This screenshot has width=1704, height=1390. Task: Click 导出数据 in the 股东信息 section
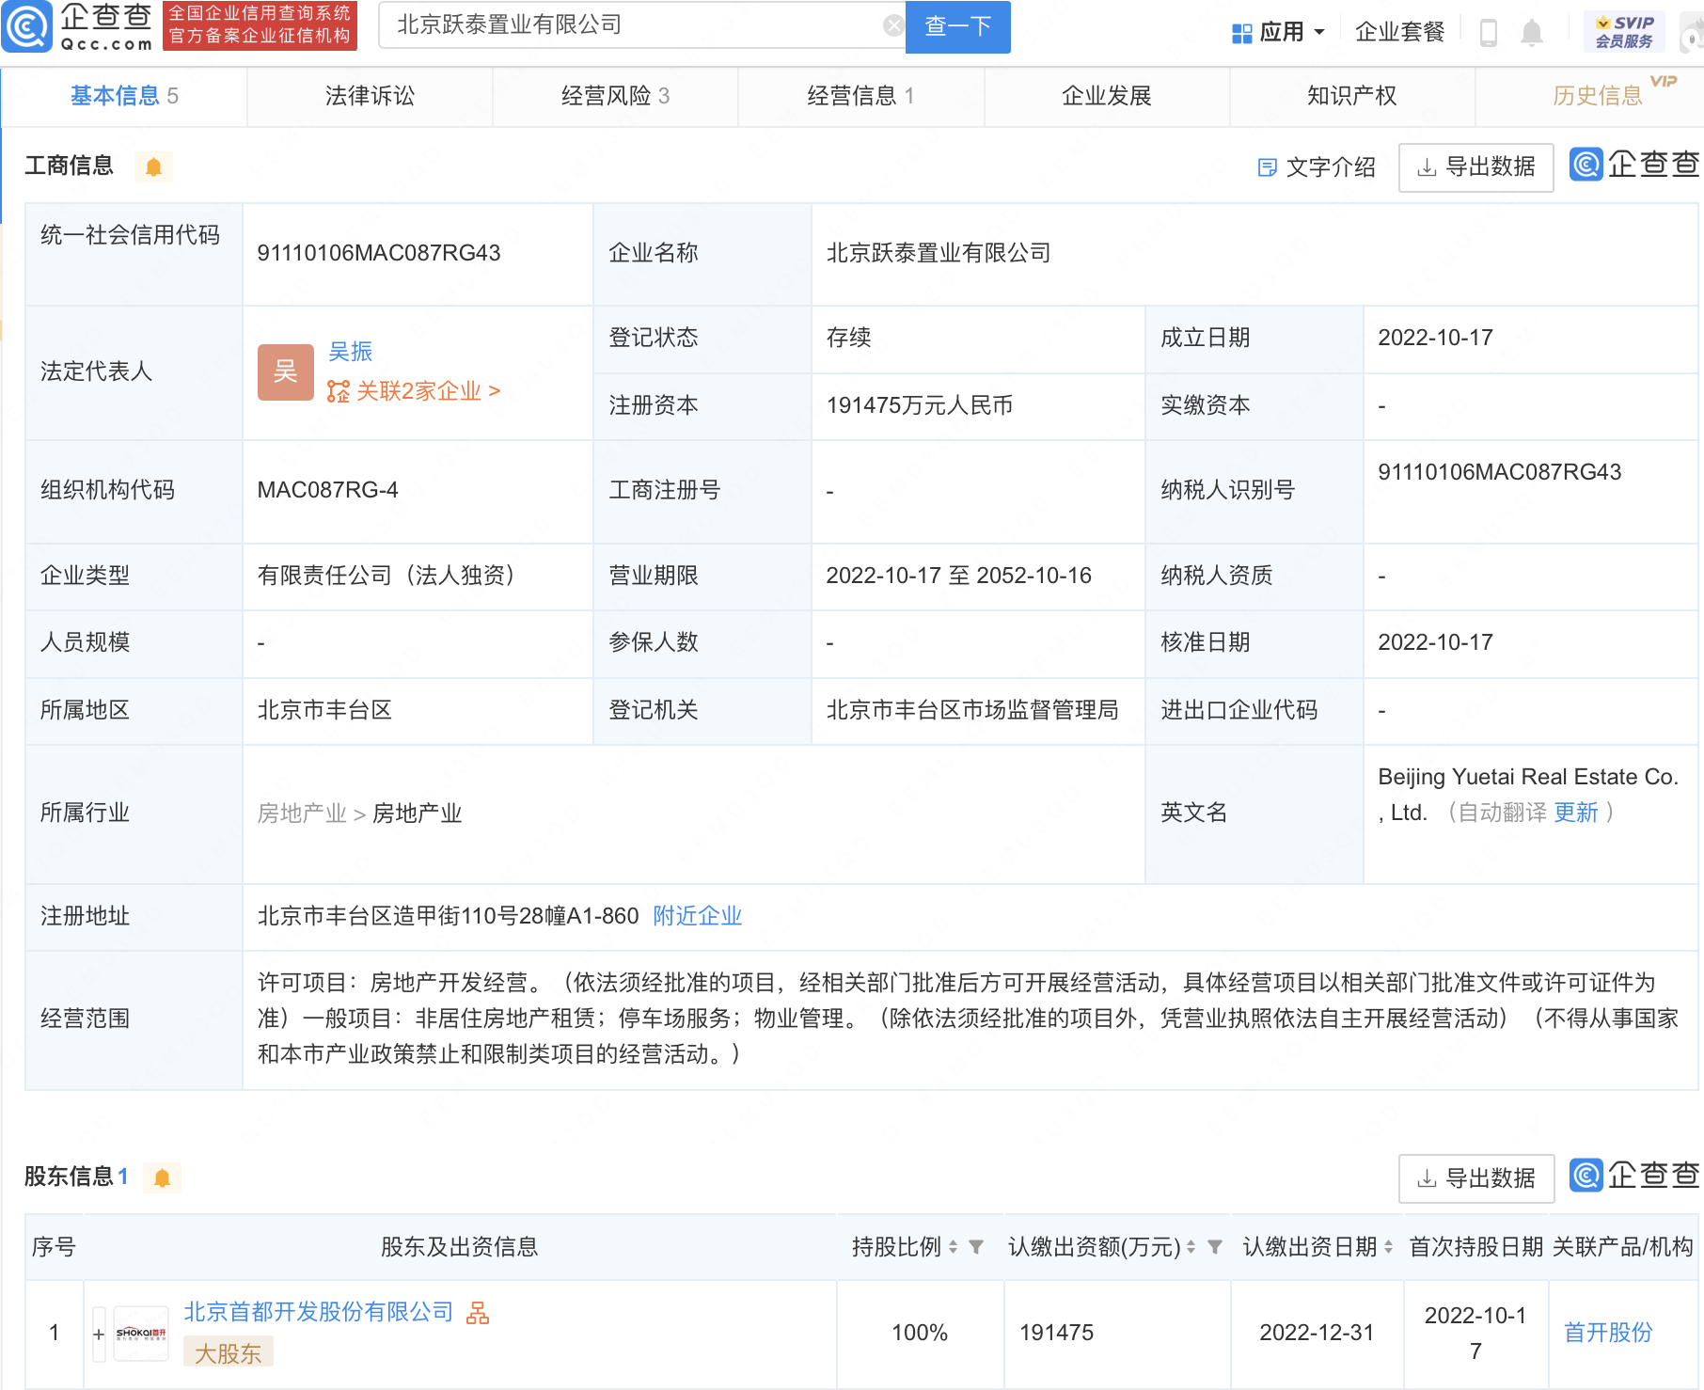(x=1475, y=1178)
